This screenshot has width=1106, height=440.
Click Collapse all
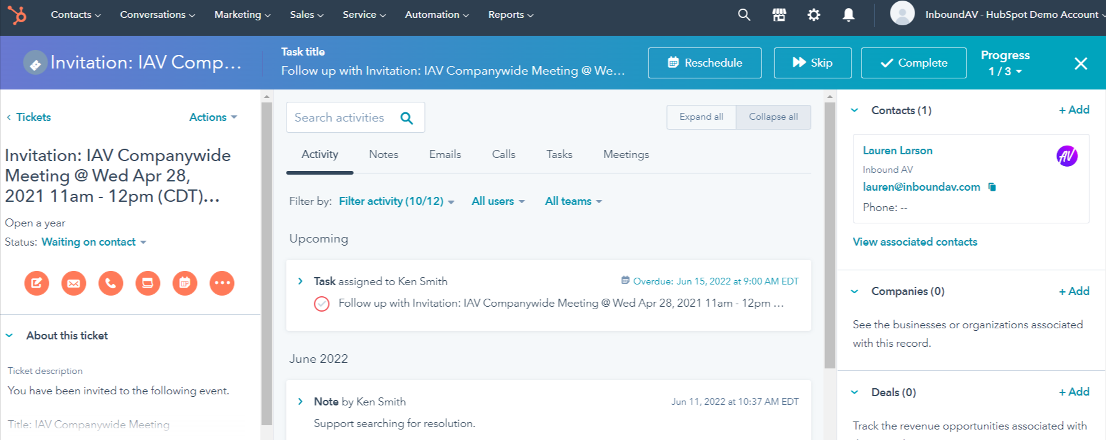click(x=773, y=117)
